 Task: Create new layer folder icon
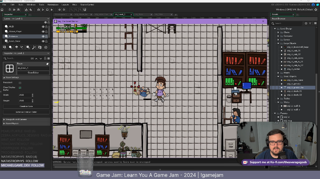point(40,47)
